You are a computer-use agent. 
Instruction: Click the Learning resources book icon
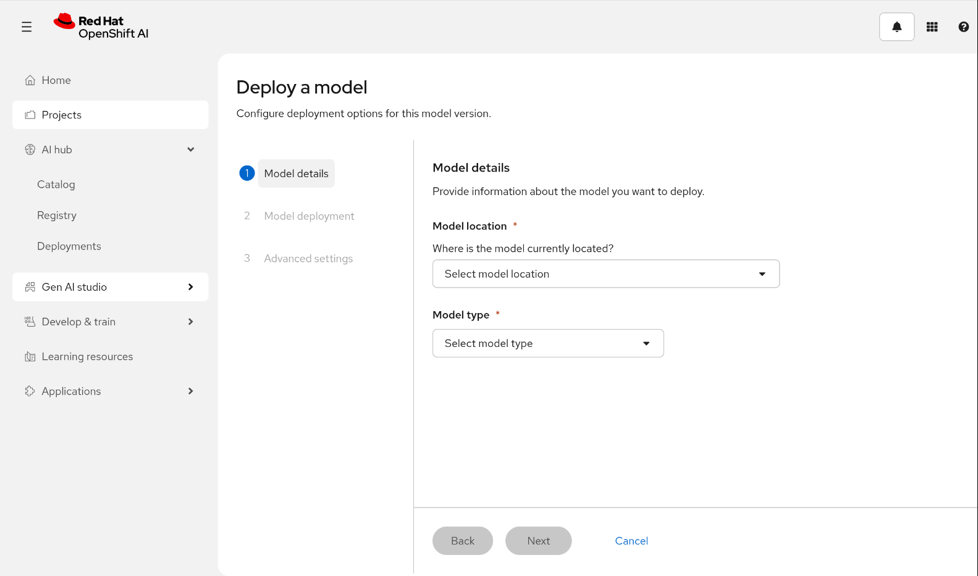(x=30, y=357)
